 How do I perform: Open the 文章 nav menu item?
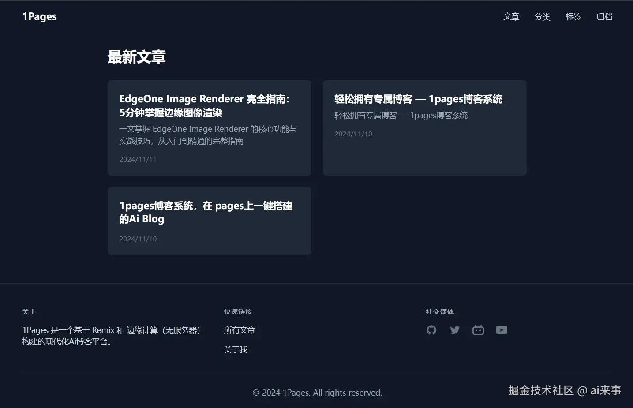tap(511, 17)
